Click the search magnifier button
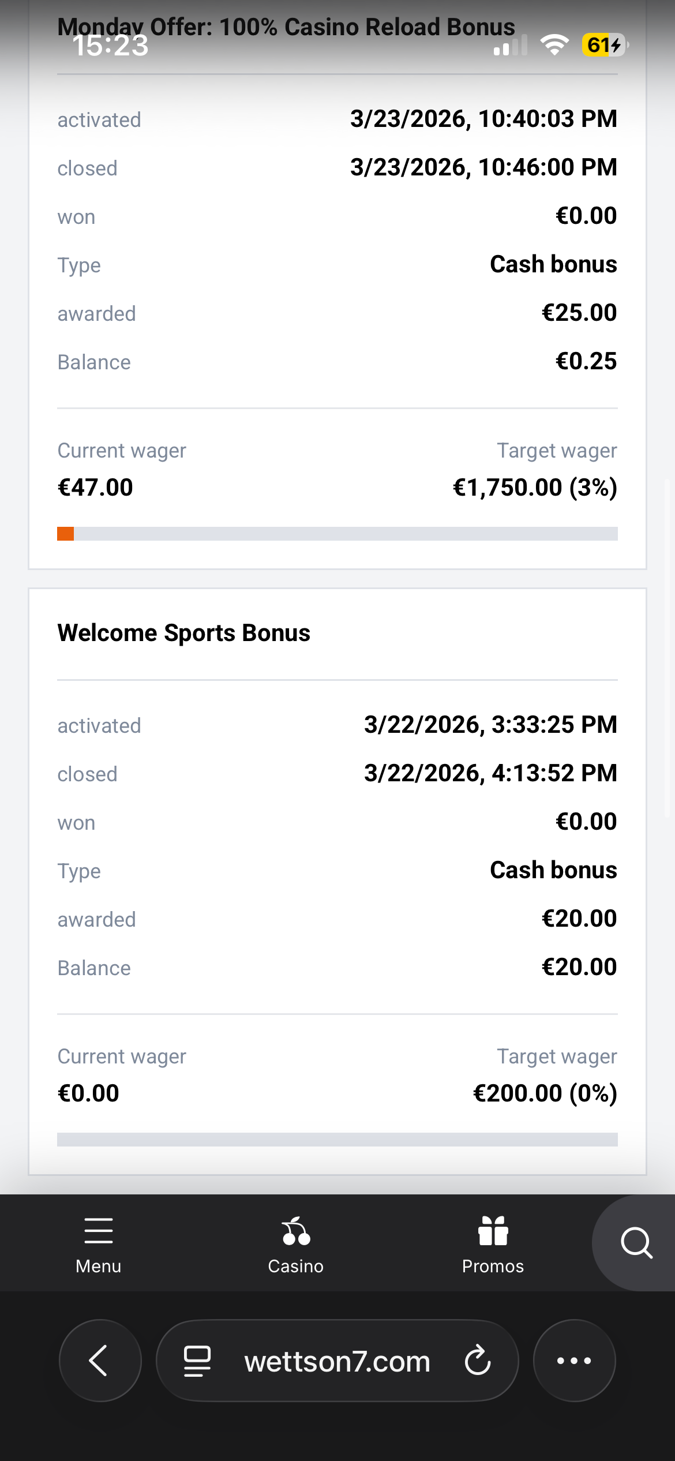Screen dimensions: 675x1461 coord(636,1242)
